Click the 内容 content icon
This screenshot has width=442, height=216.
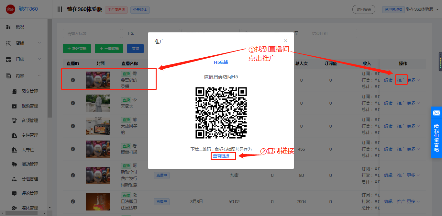tap(9, 76)
